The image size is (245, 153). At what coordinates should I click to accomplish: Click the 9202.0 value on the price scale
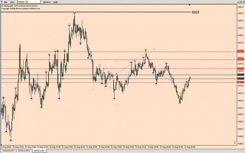[241, 7]
